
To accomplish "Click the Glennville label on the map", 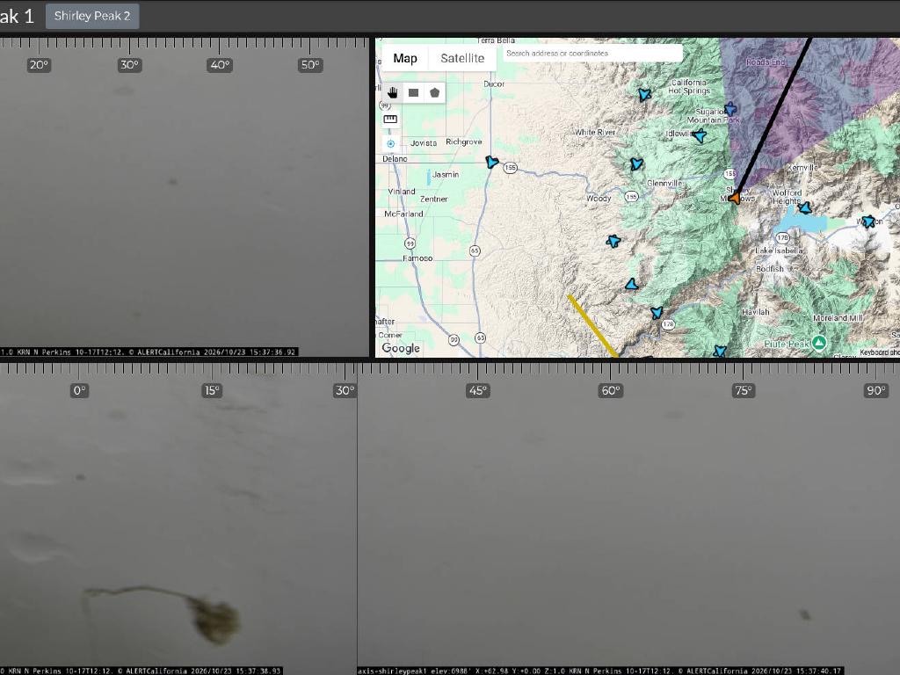I will [x=664, y=184].
